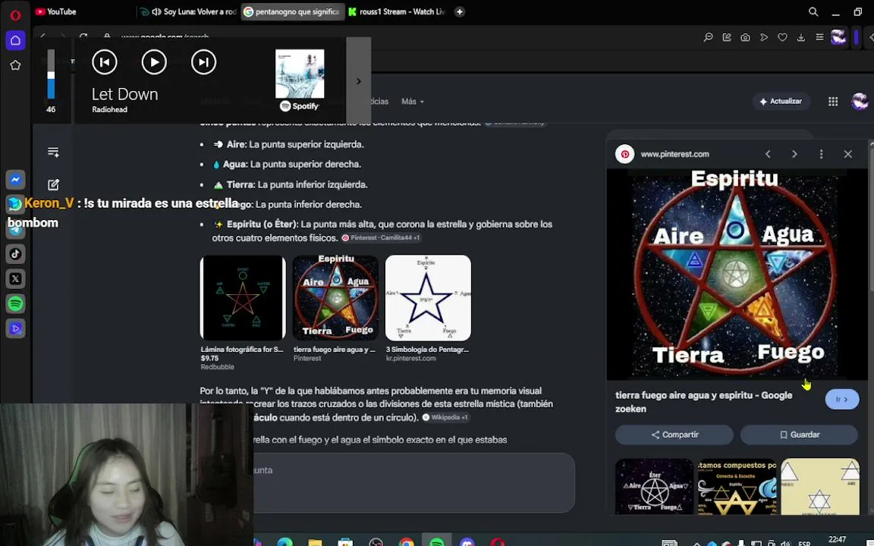Click the Actualizar button
The height and width of the screenshot is (546, 874).
[x=781, y=102]
